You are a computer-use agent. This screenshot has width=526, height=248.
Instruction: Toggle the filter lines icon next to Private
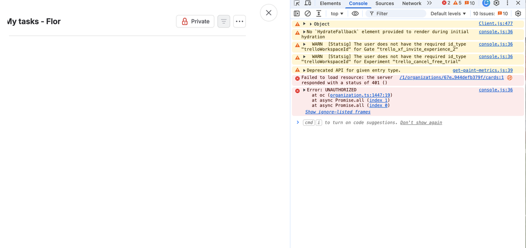point(224,22)
